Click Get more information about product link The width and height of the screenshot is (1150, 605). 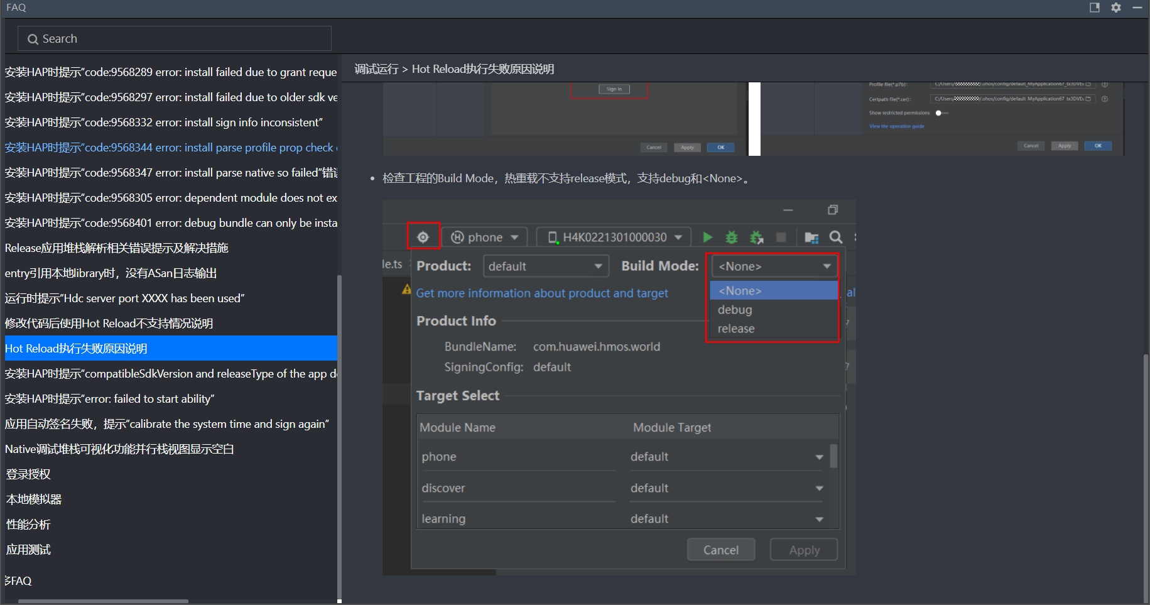point(542,293)
